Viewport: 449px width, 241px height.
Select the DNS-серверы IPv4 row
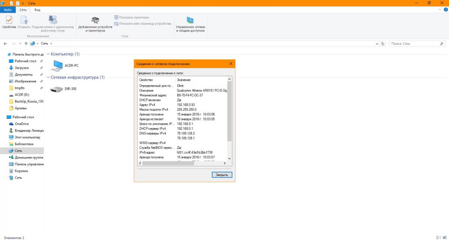(x=182, y=133)
